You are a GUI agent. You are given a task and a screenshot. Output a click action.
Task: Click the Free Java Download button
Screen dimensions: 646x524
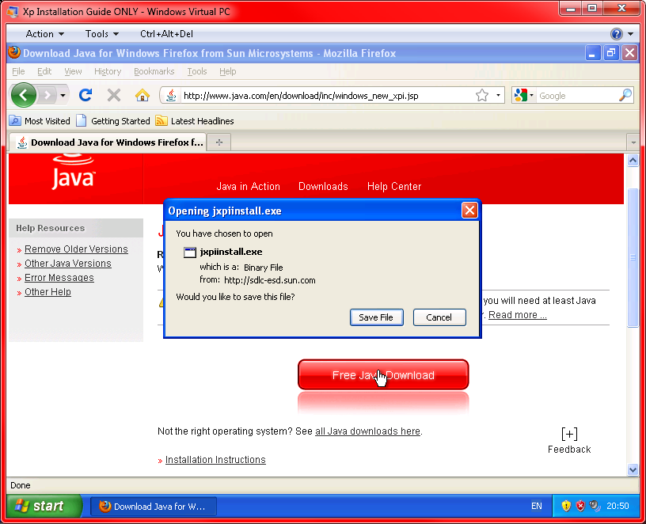pos(383,374)
